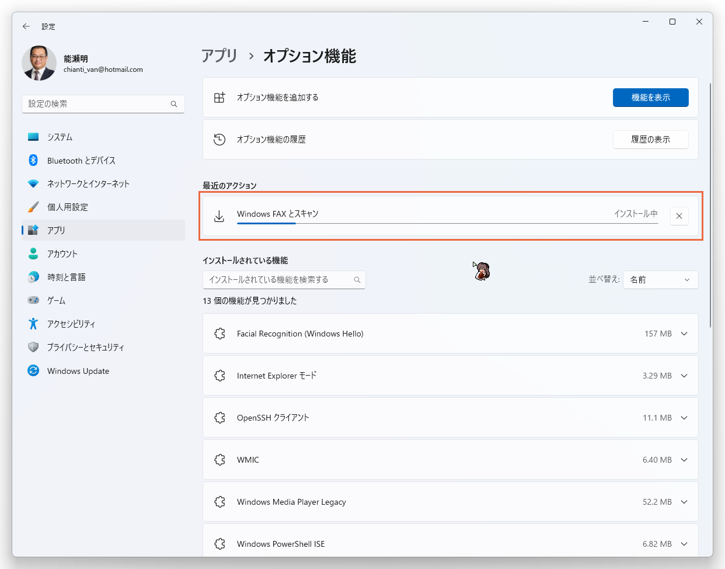Screen dimensions: 725x569
Task: Click the 13 個の機能が見つかりました text
Action: (250, 301)
